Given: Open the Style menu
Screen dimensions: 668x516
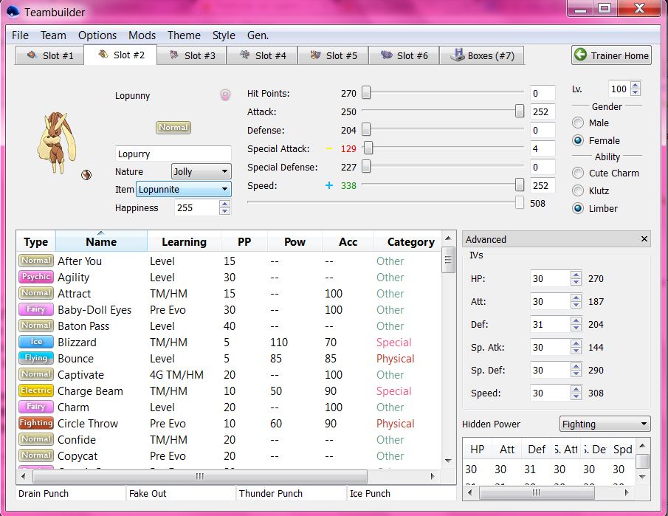Looking at the screenshot, I should point(224,35).
